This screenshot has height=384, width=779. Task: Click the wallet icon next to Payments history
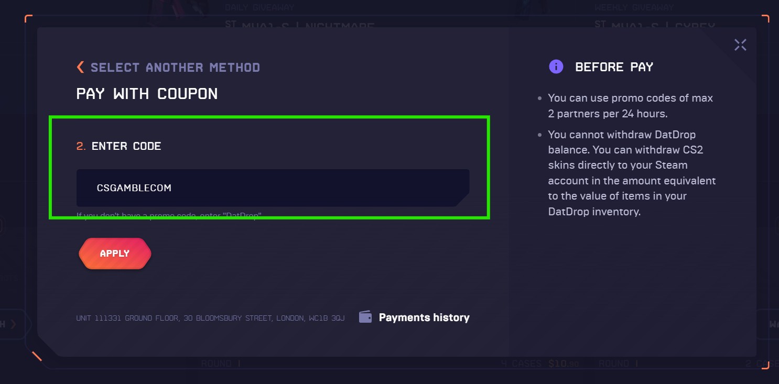(x=364, y=316)
